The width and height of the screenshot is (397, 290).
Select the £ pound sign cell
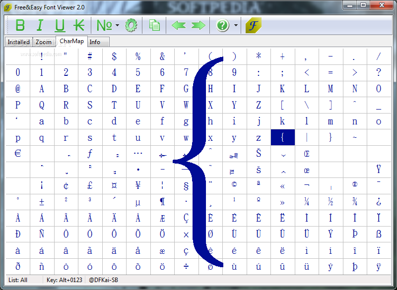90,186
